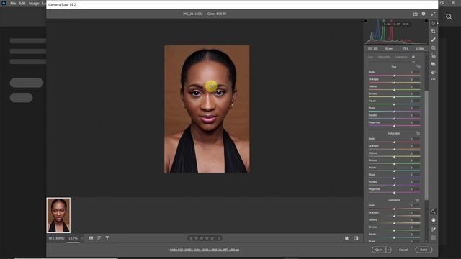Switch to the Saturation tab
The width and height of the screenshot is (461, 259).
click(x=384, y=57)
